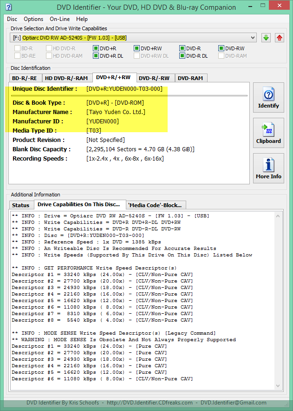
Task: Click the app icon in title bar
Action: [9, 7]
